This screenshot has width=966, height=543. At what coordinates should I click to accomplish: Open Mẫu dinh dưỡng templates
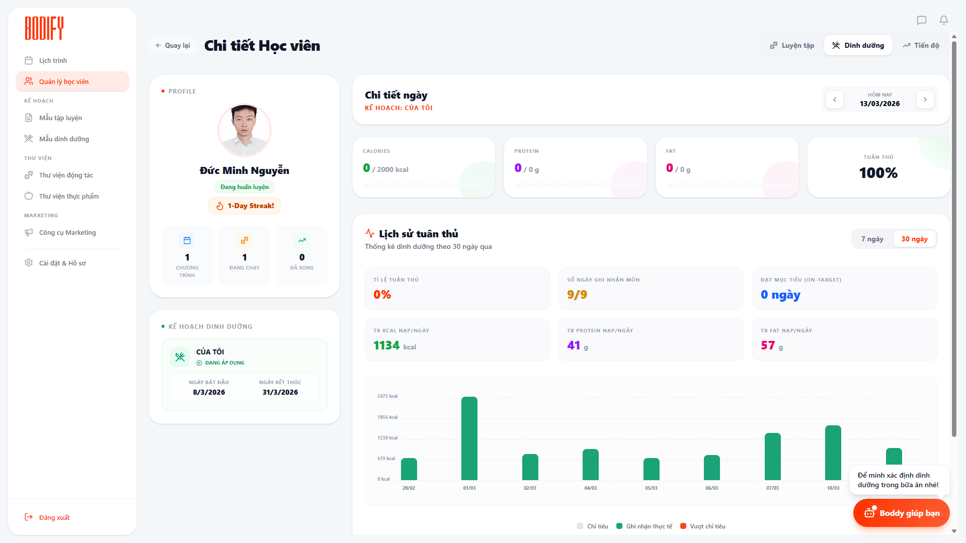click(64, 139)
